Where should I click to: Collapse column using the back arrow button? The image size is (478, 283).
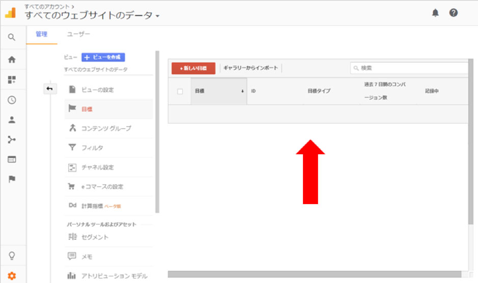49,89
